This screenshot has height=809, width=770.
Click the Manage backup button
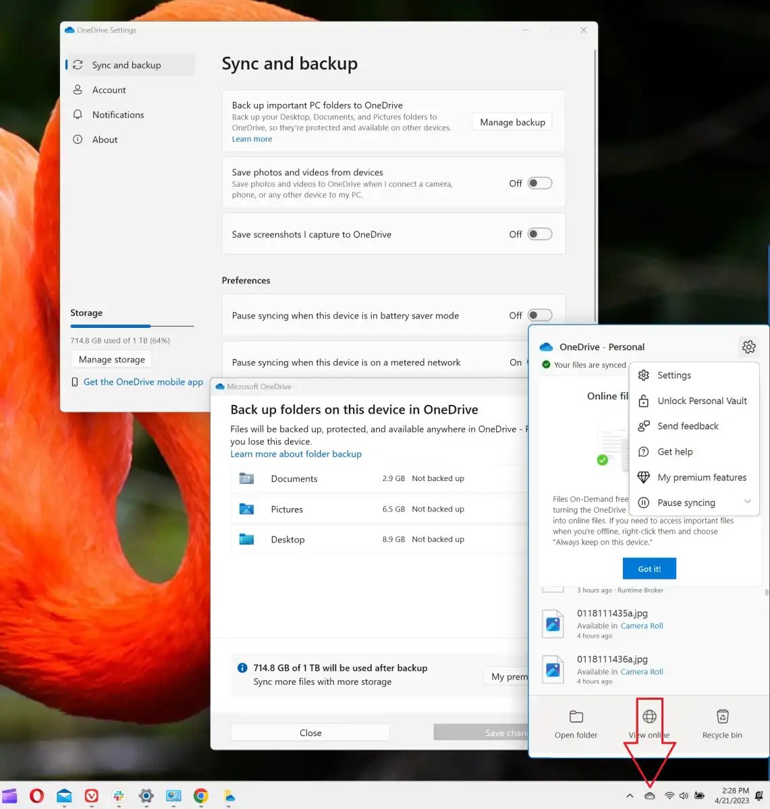pos(512,122)
